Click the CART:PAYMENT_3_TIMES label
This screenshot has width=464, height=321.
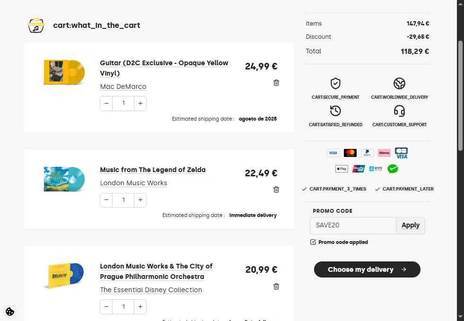[338, 189]
